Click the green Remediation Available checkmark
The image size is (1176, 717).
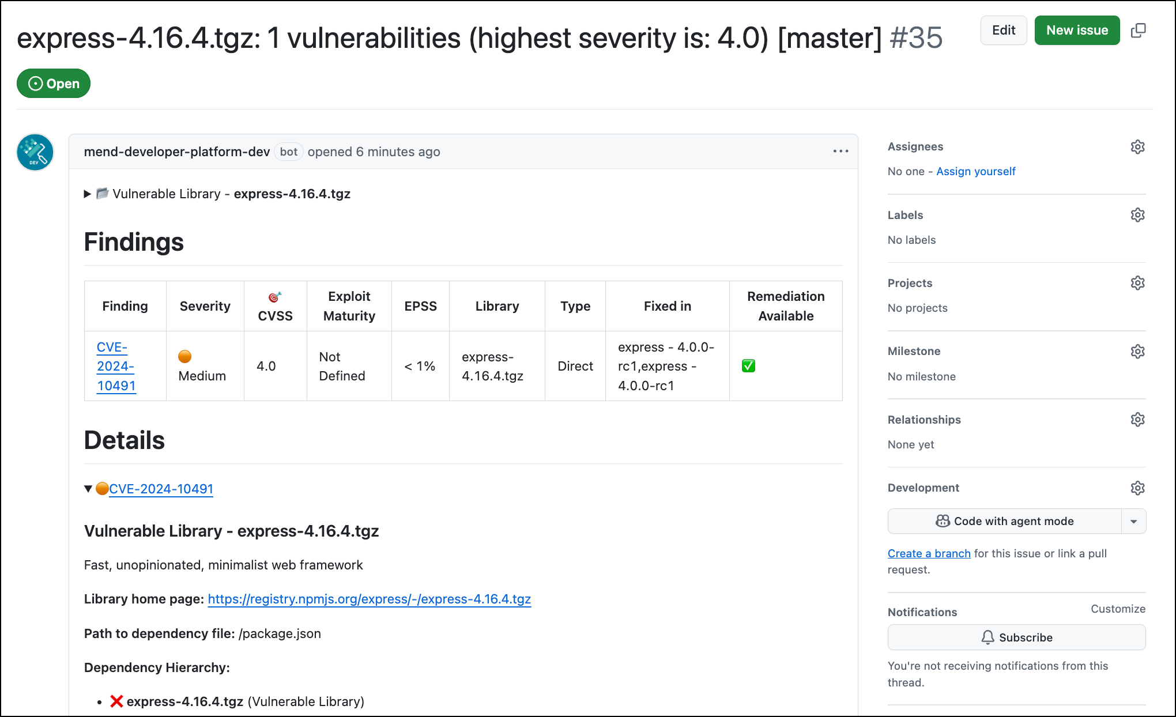748,366
